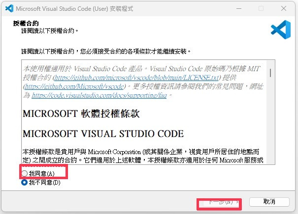Click the license text scrollbar thumb
Screen dimensions: 298x214
[270, 73]
